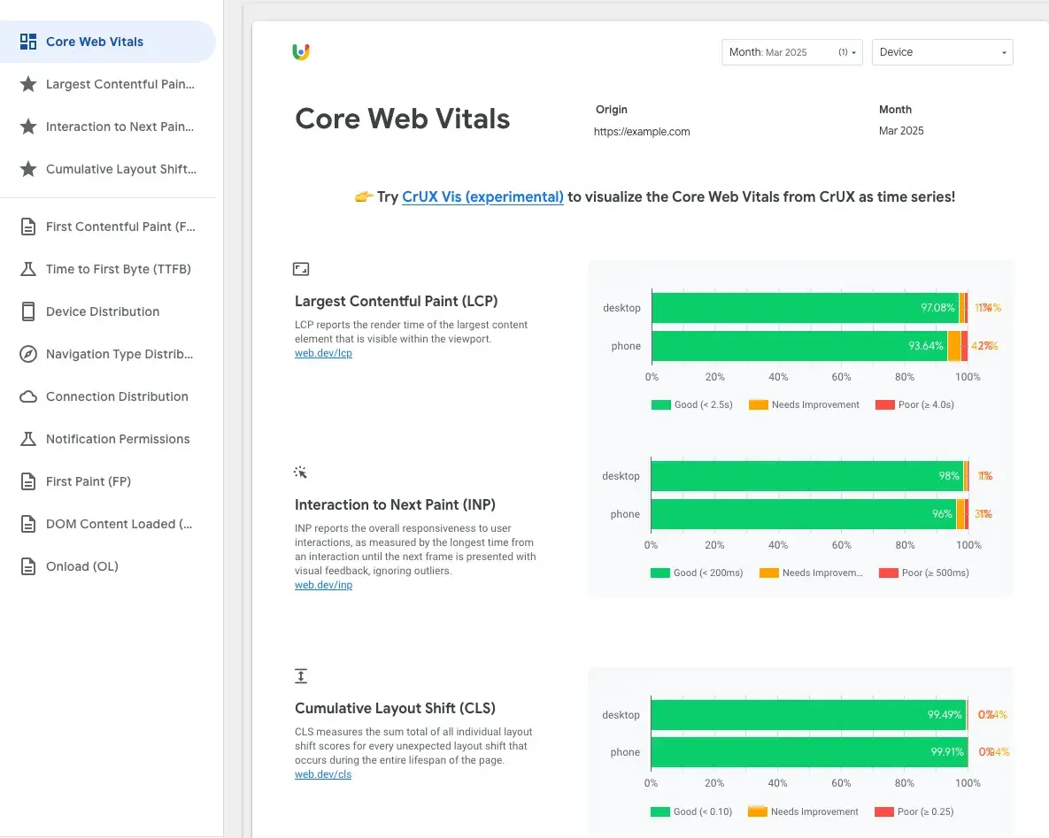Click the document icon beside First Paint (FP)
This screenshot has height=838, width=1049.
click(28, 481)
